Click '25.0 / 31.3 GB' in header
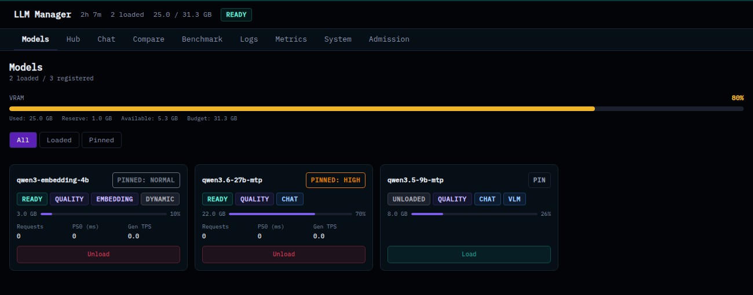 pyautogui.click(x=182, y=14)
